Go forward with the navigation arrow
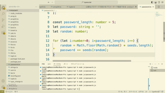 tap(52, 2)
